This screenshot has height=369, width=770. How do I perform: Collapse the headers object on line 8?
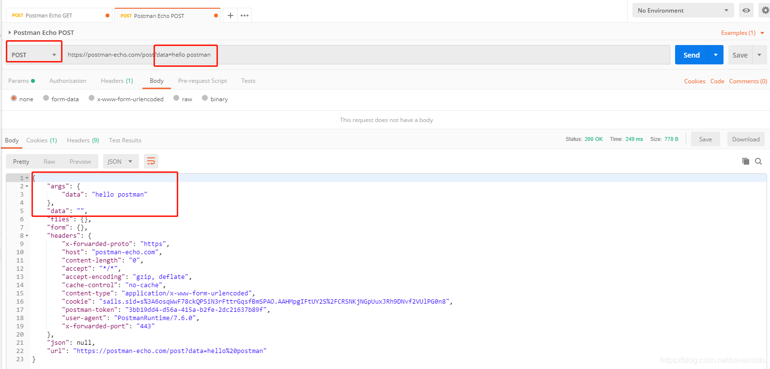pyautogui.click(x=27, y=236)
